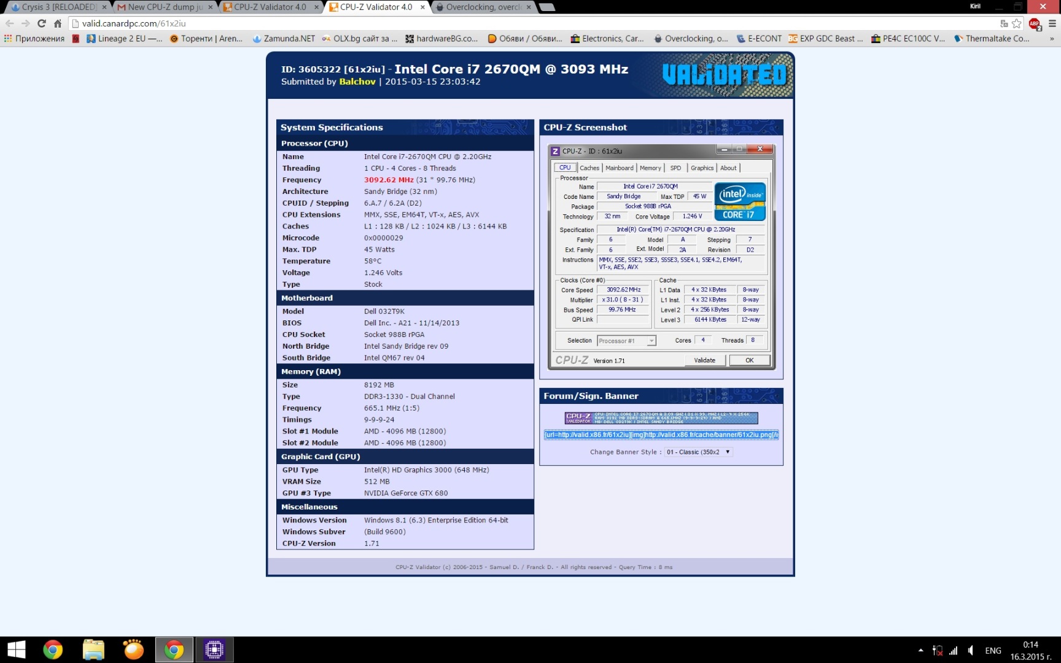1061x663 pixels.
Task: Switch to the active Chrome window on taskbar
Action: click(x=174, y=649)
